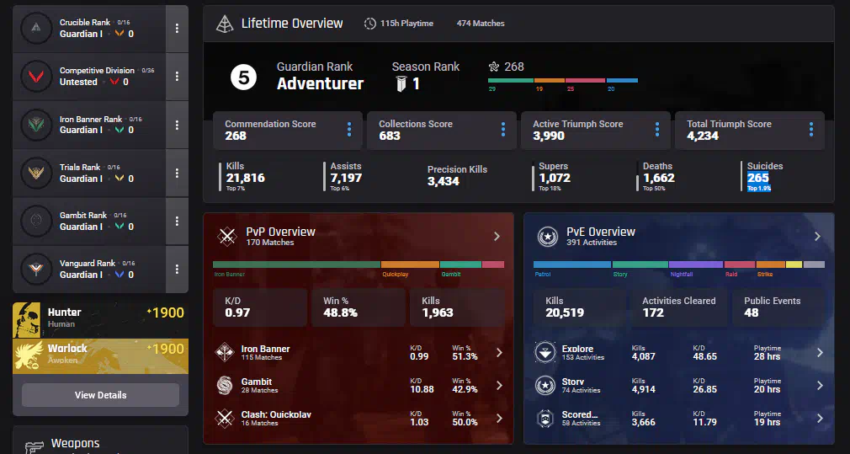Expand PvE Overview with header chevron

817,237
